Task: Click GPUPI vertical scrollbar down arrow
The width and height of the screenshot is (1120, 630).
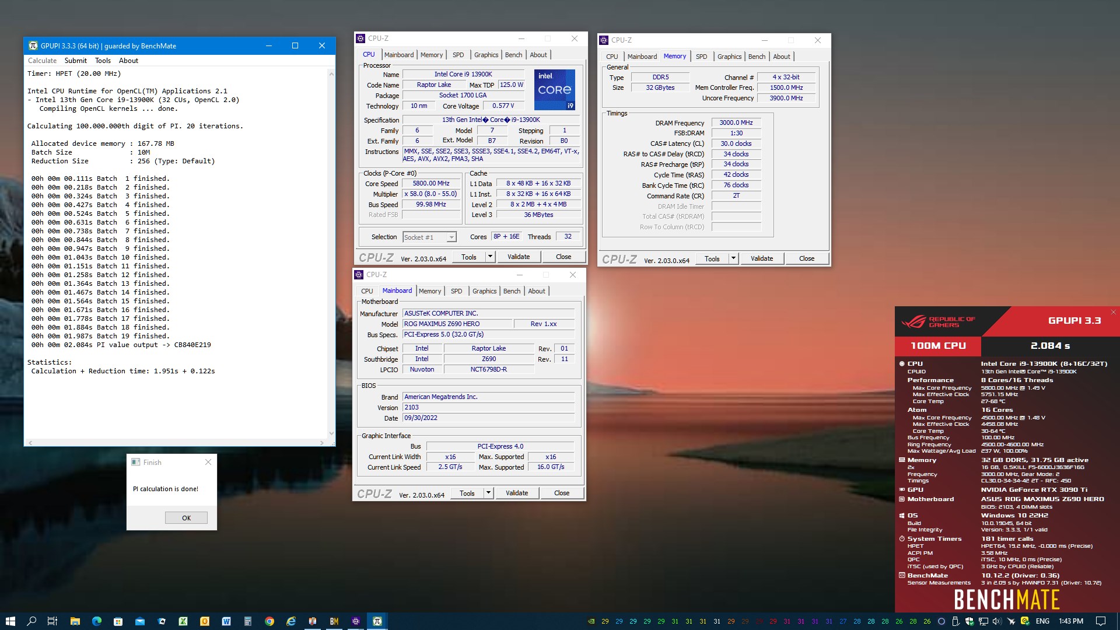Action: pyautogui.click(x=331, y=433)
